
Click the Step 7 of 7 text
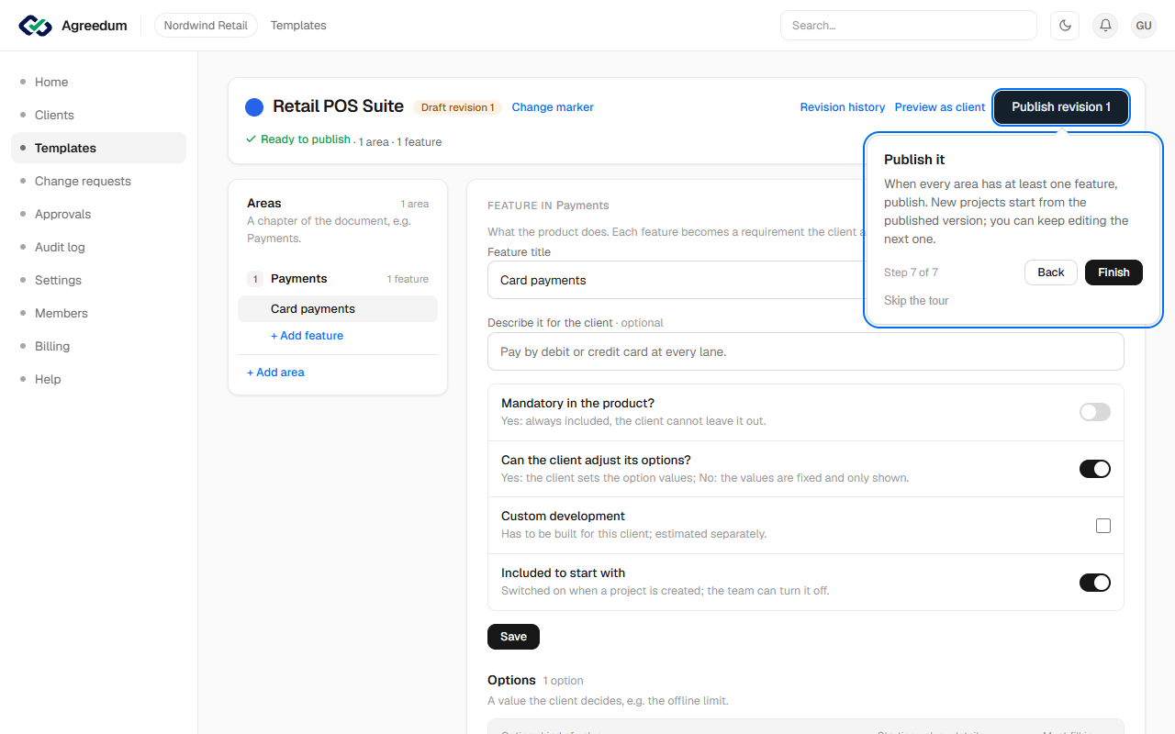911,272
